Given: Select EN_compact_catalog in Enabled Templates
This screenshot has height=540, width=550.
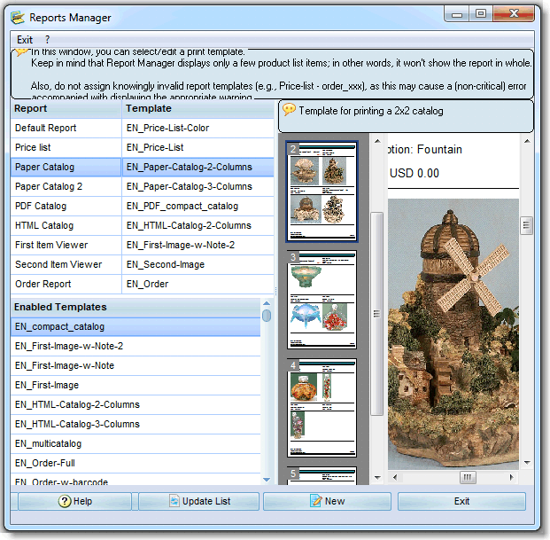Looking at the screenshot, I should (x=136, y=327).
